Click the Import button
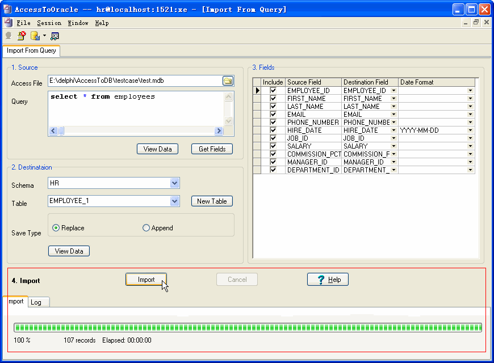Screen dimensions: 494x363 point(146,280)
